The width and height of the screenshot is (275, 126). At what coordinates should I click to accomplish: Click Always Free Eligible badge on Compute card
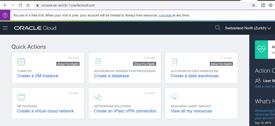68,64
